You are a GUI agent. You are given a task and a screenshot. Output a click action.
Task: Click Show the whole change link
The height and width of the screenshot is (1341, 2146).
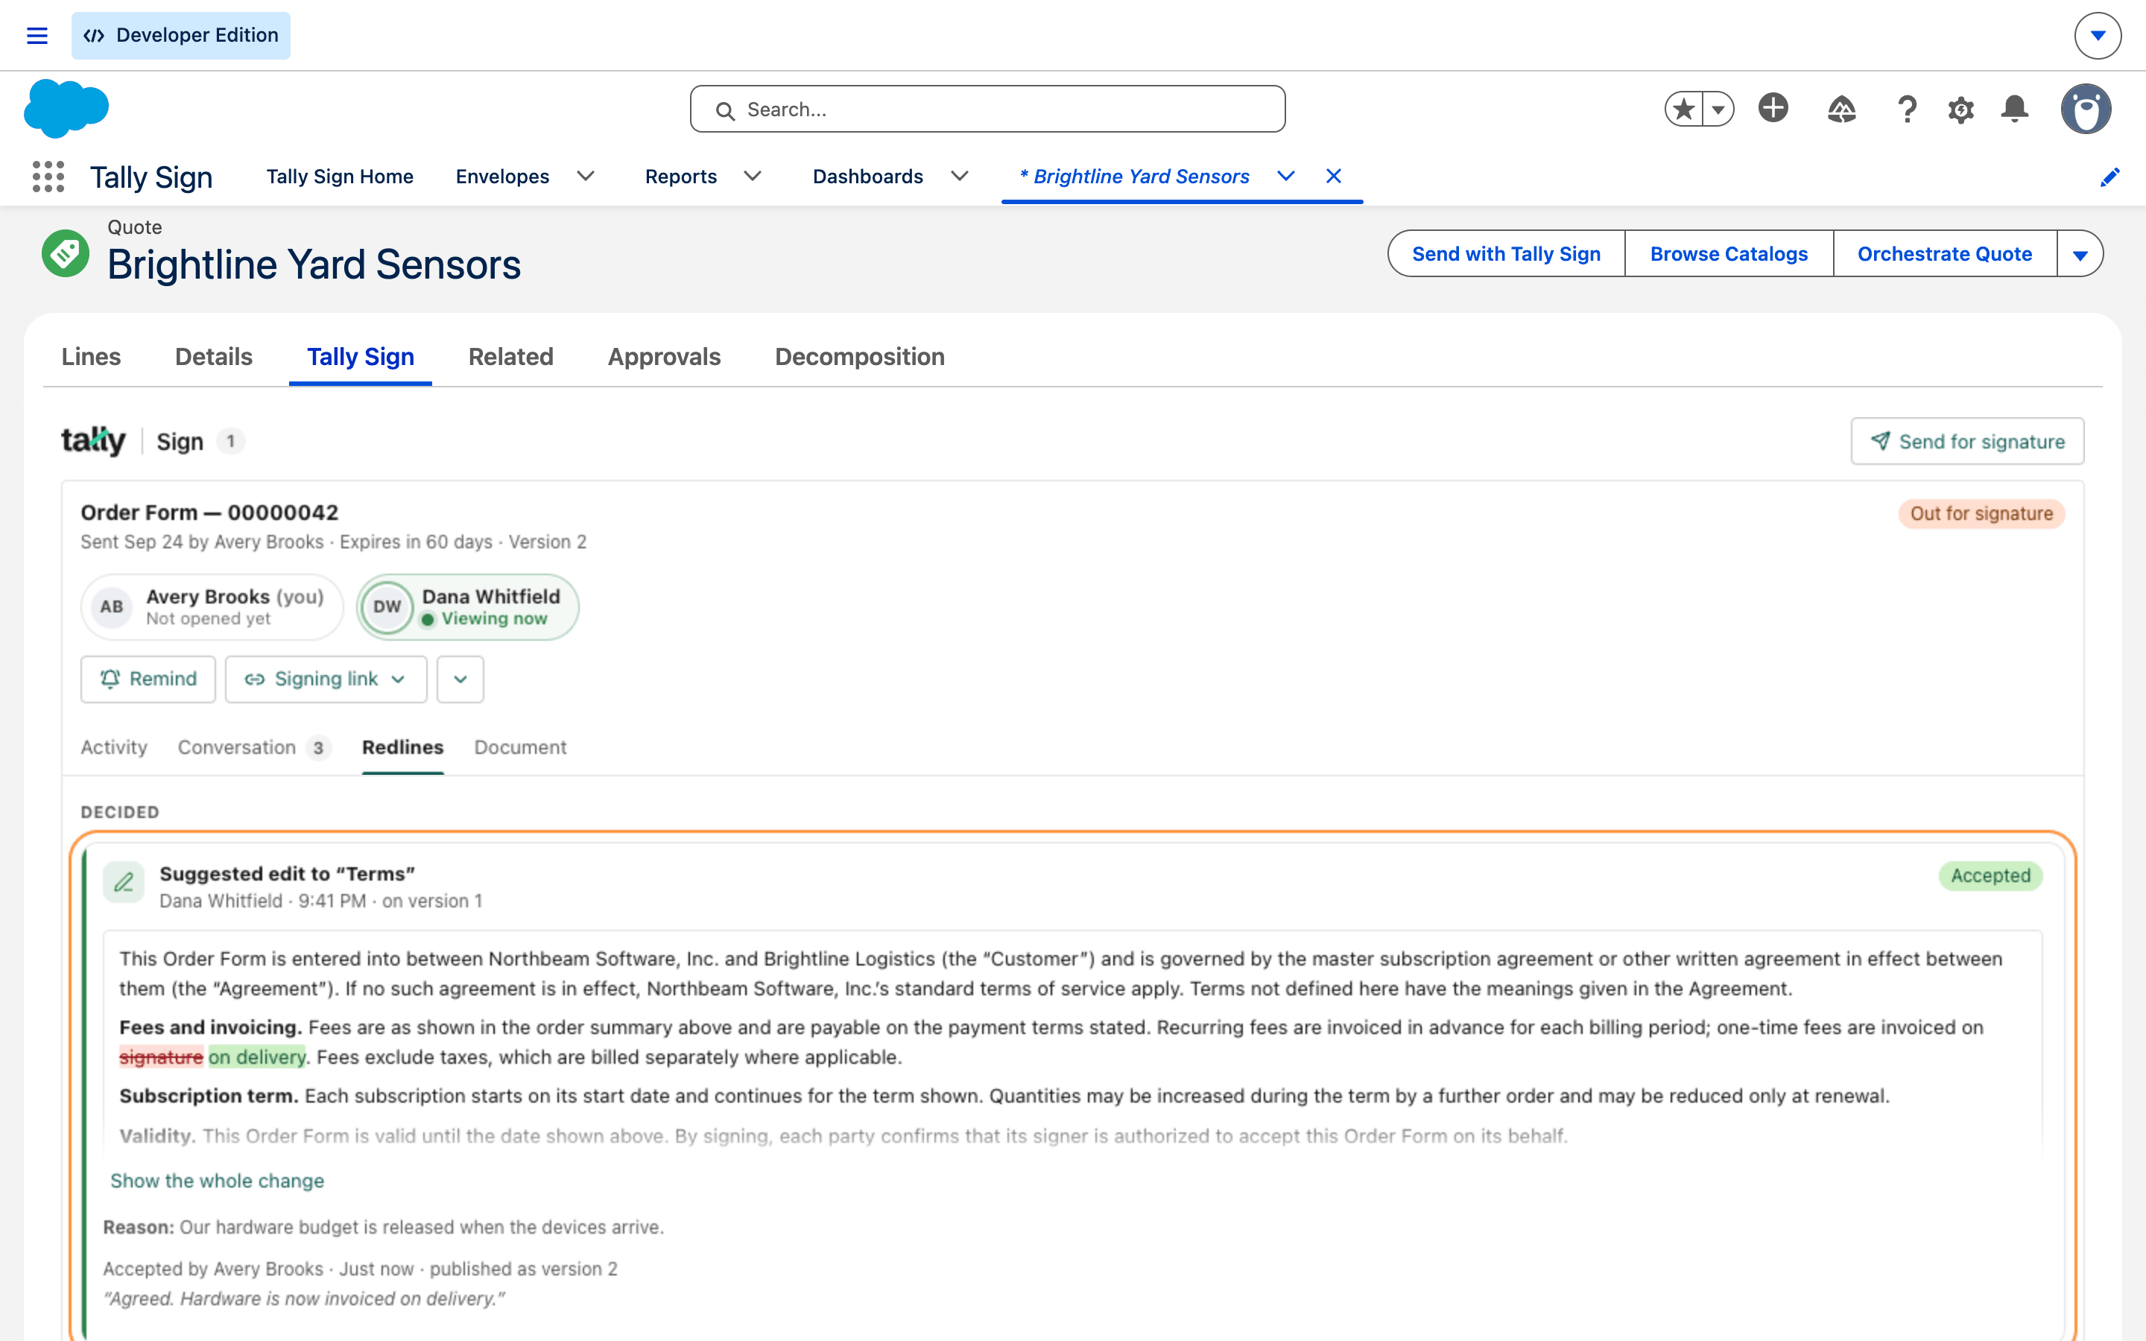[218, 1181]
